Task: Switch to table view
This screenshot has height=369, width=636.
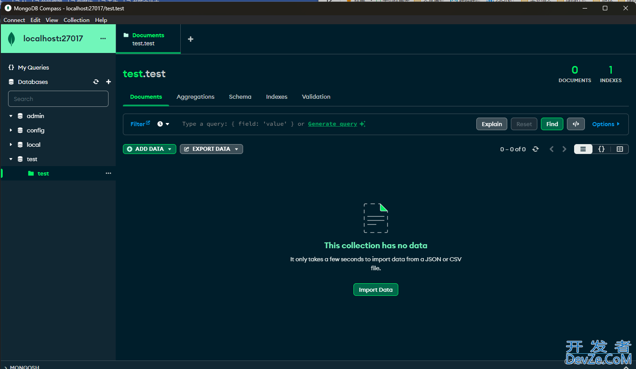Action: pyautogui.click(x=620, y=149)
